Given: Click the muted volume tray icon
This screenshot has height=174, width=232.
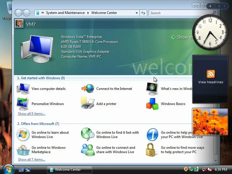Looking at the screenshot, I should coord(210,169).
